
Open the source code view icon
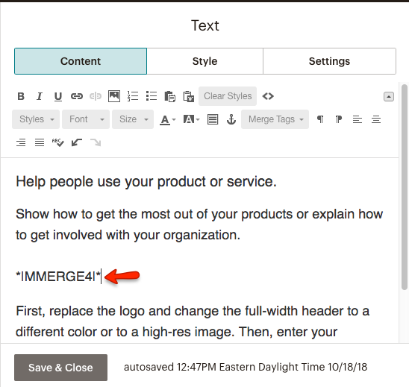(x=268, y=96)
